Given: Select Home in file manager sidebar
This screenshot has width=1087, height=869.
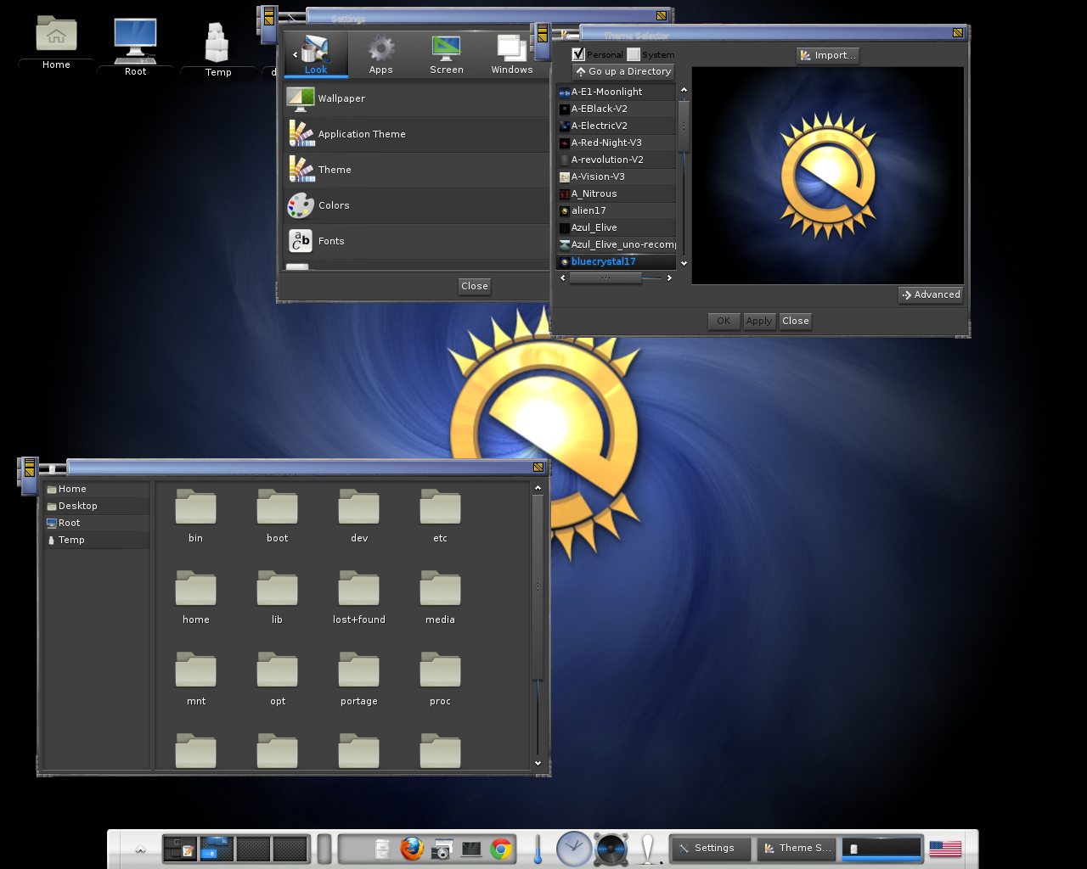Looking at the screenshot, I should click(96, 489).
